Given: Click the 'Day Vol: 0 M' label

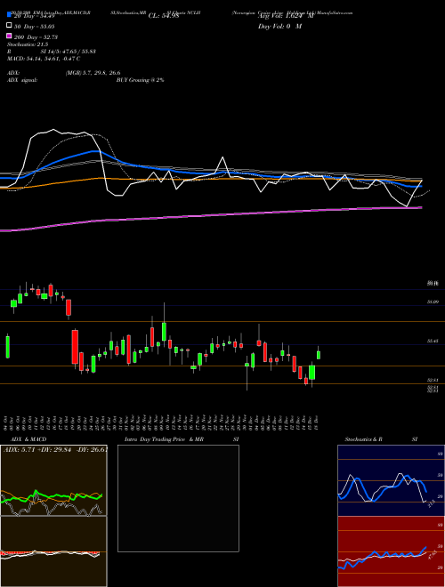Looking at the screenshot, I should (279, 26).
